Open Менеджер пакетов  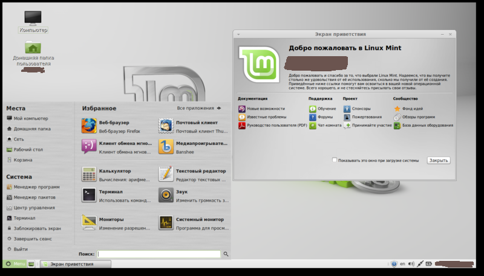tap(31, 197)
